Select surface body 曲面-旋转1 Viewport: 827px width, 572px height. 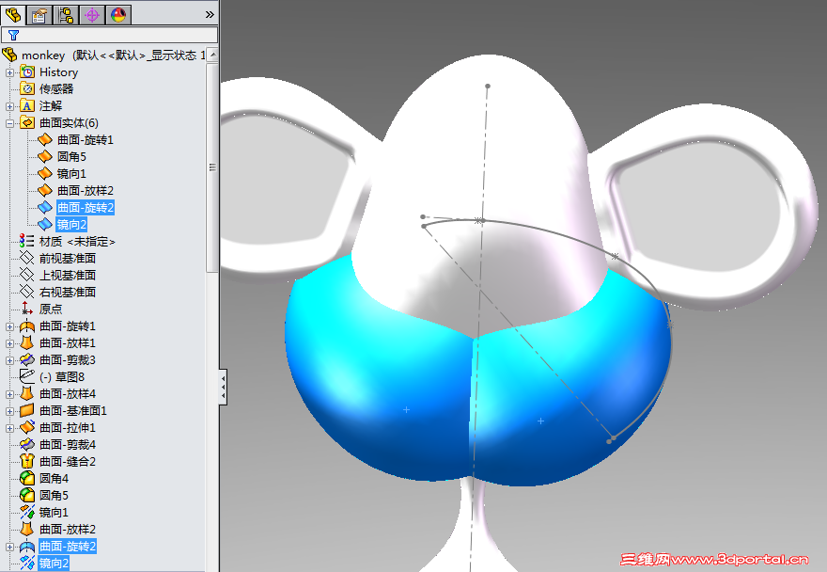coord(85,140)
